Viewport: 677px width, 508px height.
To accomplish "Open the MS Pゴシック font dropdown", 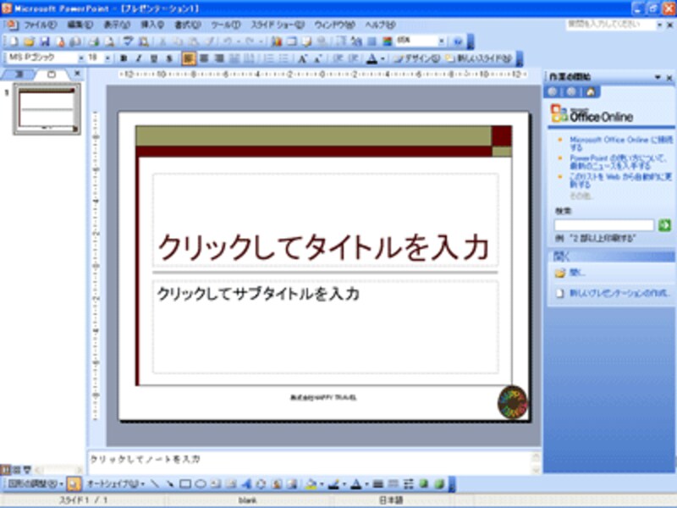I will pyautogui.click(x=80, y=58).
